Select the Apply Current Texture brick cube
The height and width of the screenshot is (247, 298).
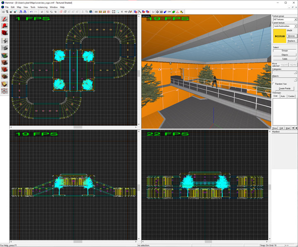pyautogui.click(x=5, y=62)
